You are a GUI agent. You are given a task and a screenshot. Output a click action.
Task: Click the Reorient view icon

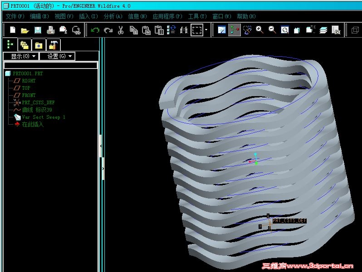[298, 30]
